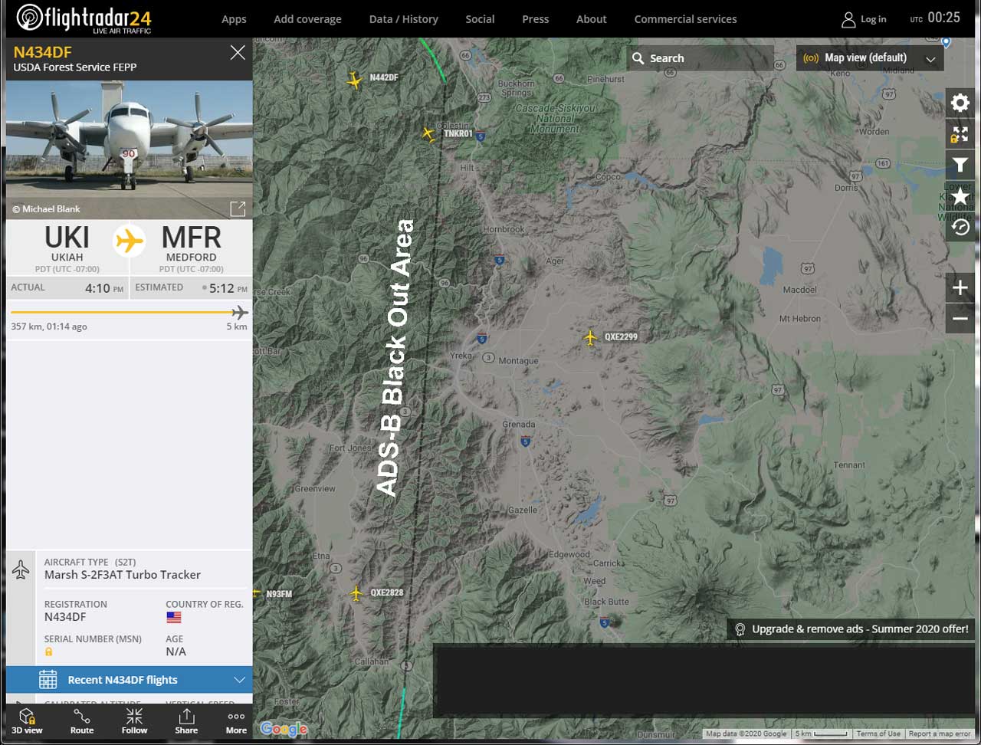Click the locked serial number icon
Viewport: 981px width, 745px height.
48,651
